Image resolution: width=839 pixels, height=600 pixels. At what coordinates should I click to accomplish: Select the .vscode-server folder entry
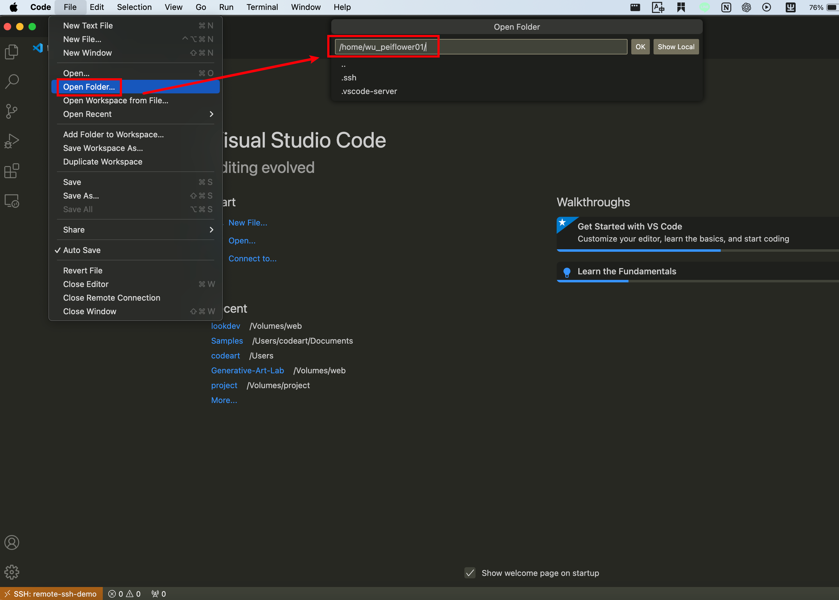tap(369, 91)
